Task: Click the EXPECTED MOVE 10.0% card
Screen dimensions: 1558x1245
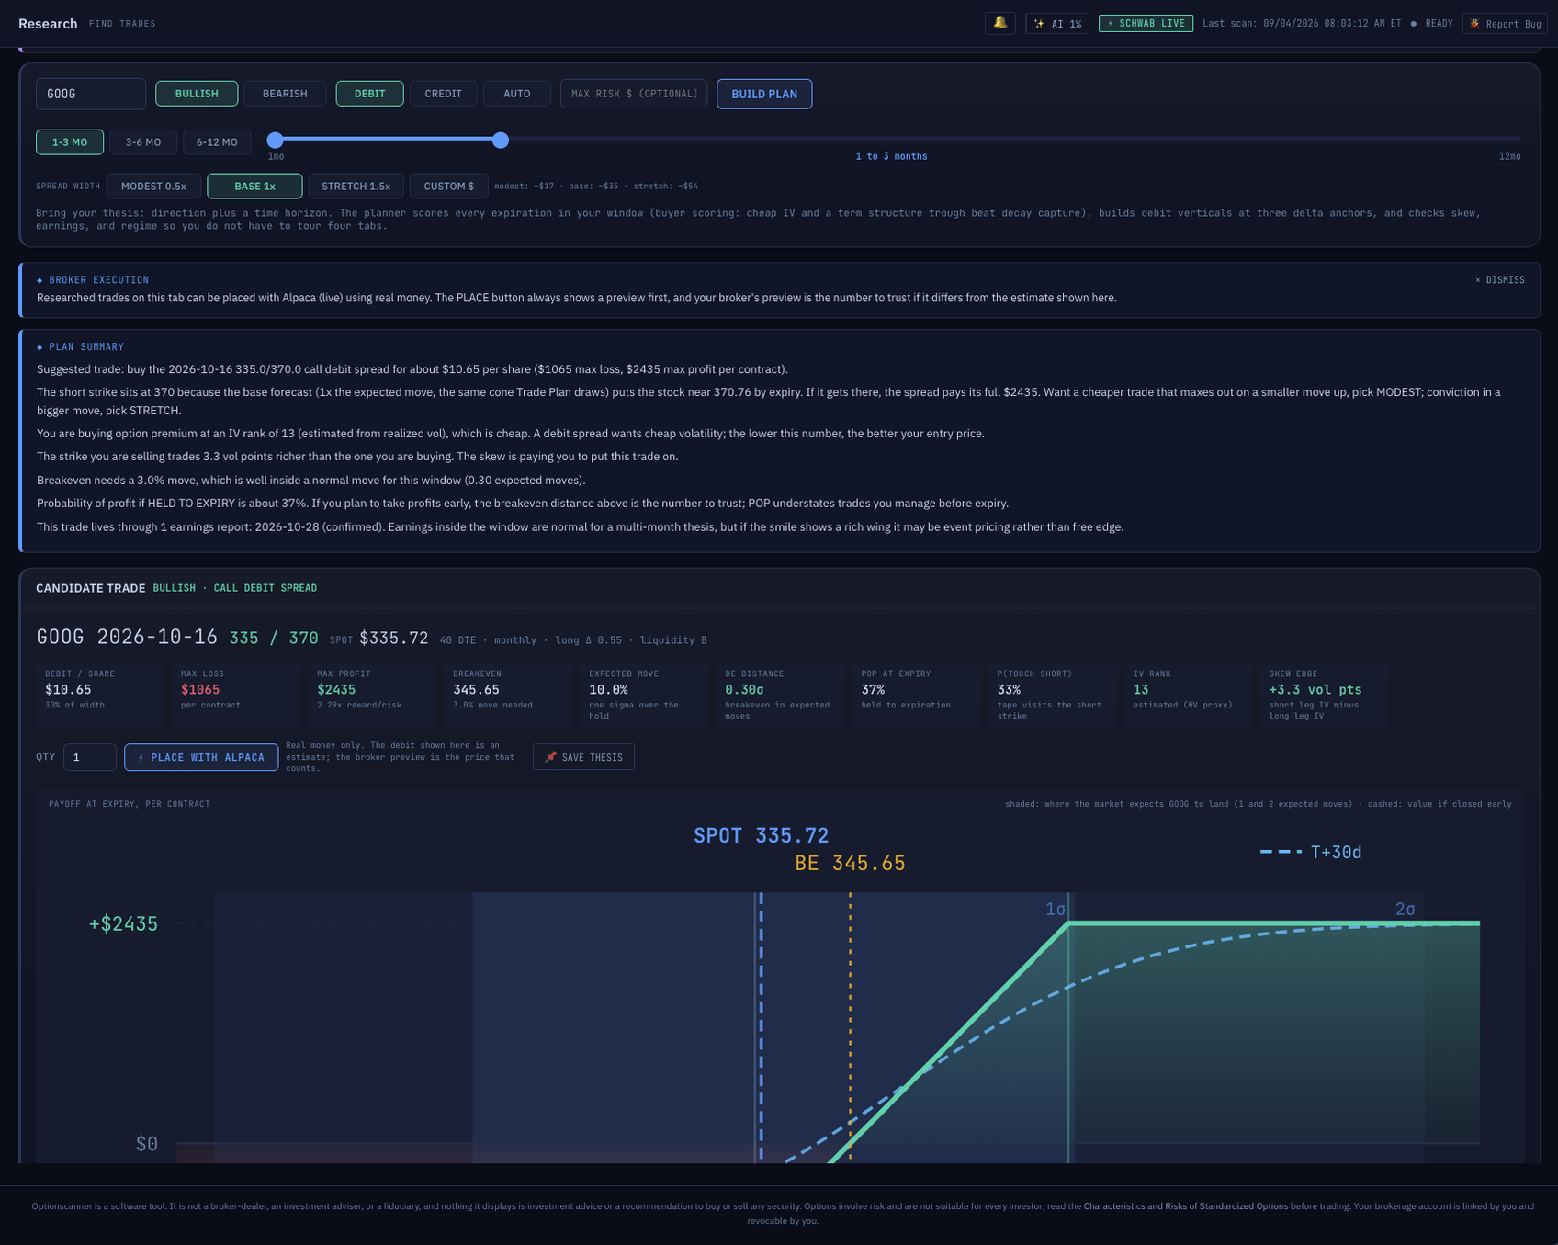Action: (x=644, y=696)
